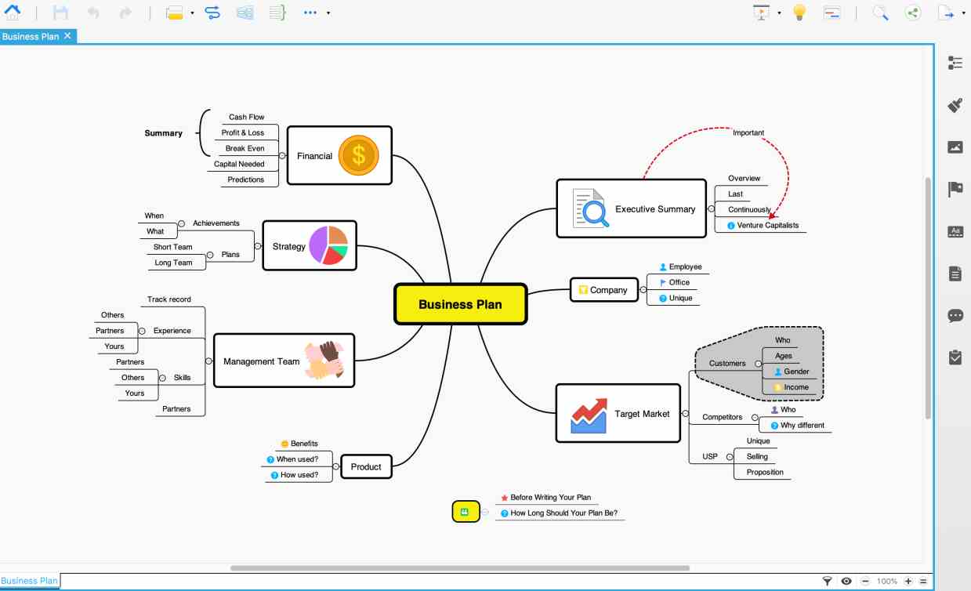Toggle the eye focus view in status bar
Viewport: 971px width, 591px height.
click(x=846, y=581)
